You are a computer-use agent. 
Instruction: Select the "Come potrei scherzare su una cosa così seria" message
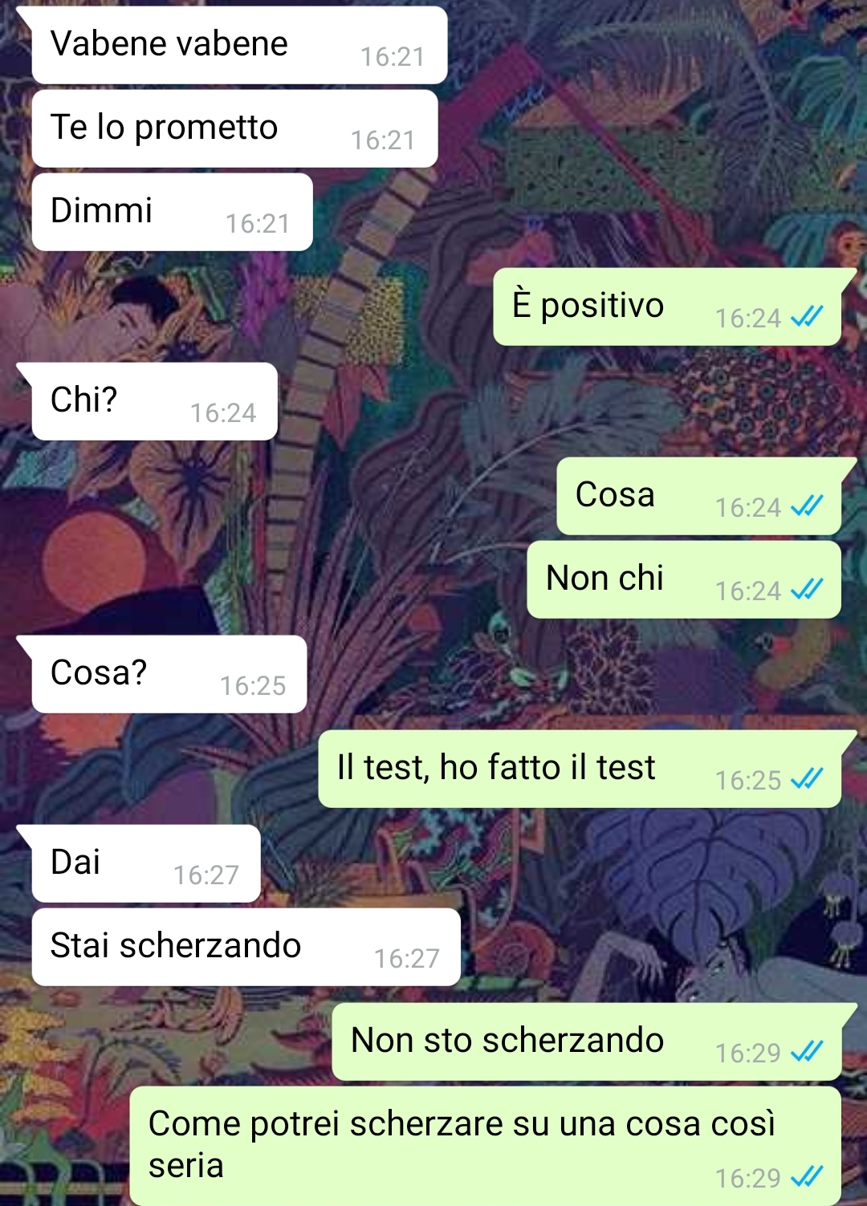[486, 1146]
